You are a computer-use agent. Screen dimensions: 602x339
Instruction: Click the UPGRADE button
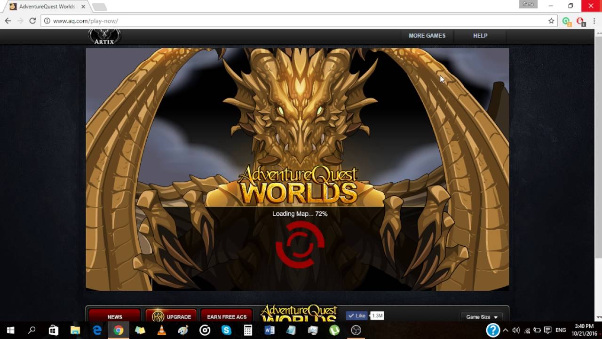[171, 316]
